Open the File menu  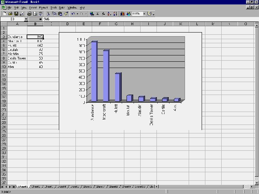coord(9,7)
